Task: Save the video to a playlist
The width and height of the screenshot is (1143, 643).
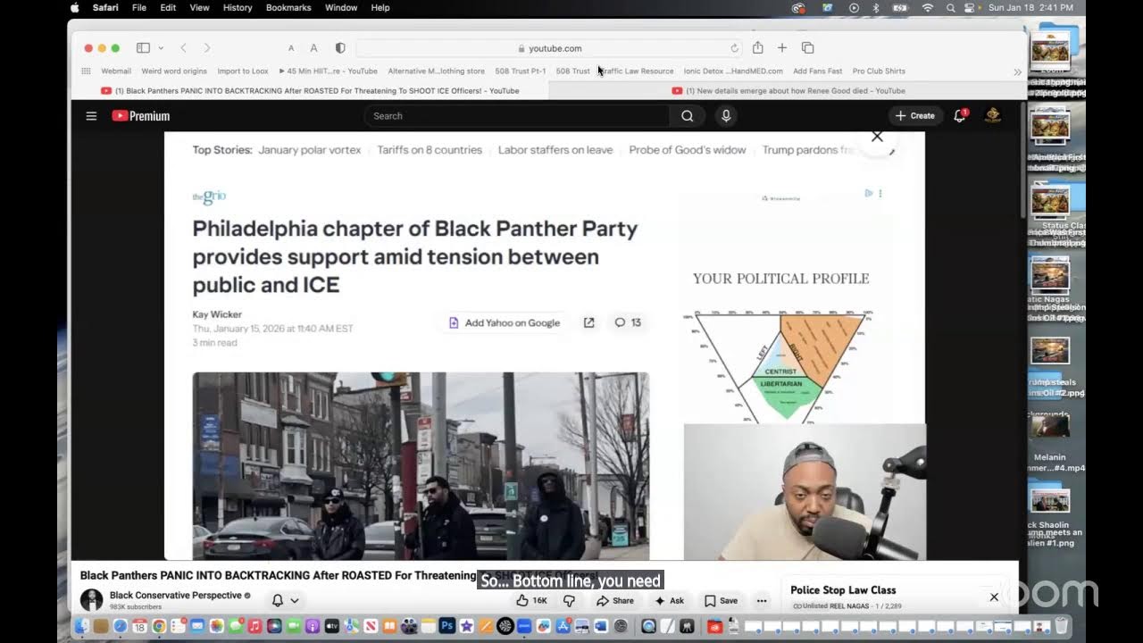Action: pyautogui.click(x=722, y=600)
